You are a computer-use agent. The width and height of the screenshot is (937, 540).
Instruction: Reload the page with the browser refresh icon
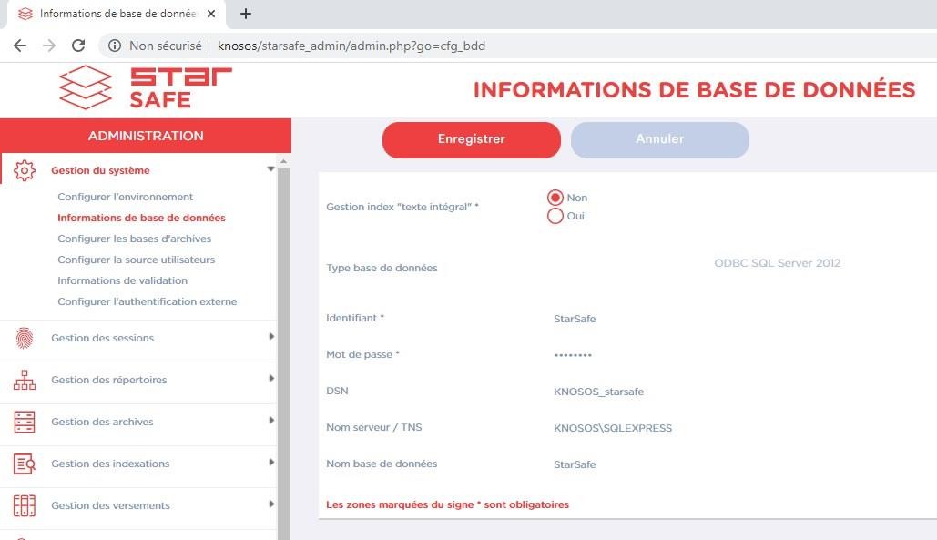[x=78, y=46]
